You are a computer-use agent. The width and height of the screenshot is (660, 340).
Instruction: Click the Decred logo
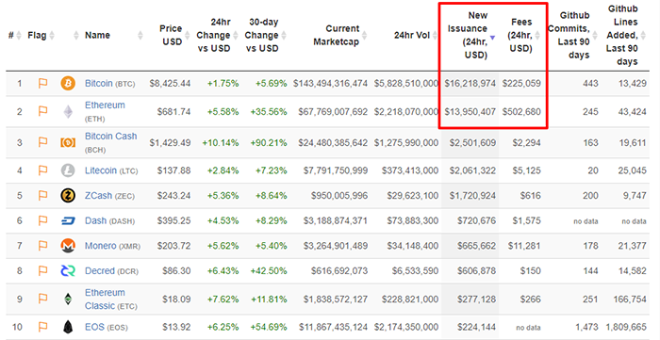[x=68, y=270]
